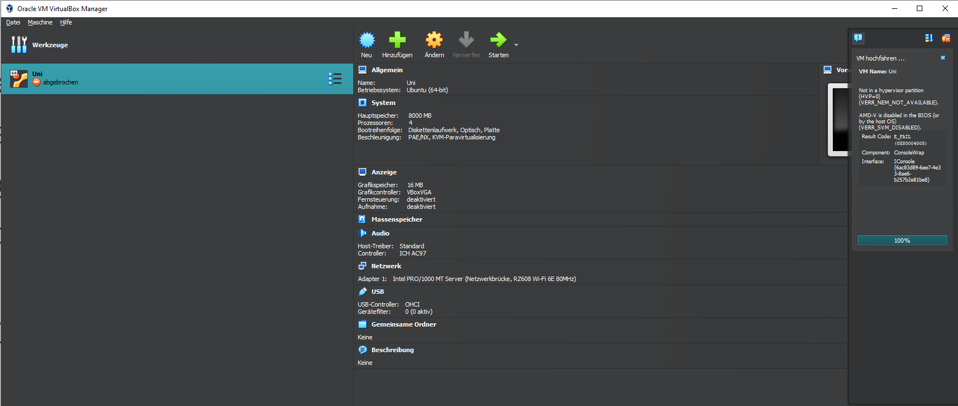Viewport: 958px width, 406px height.
Task: Click 'Diskettenlaufwerk, Optisch, Platte' boot order
Action: pyautogui.click(x=454, y=130)
